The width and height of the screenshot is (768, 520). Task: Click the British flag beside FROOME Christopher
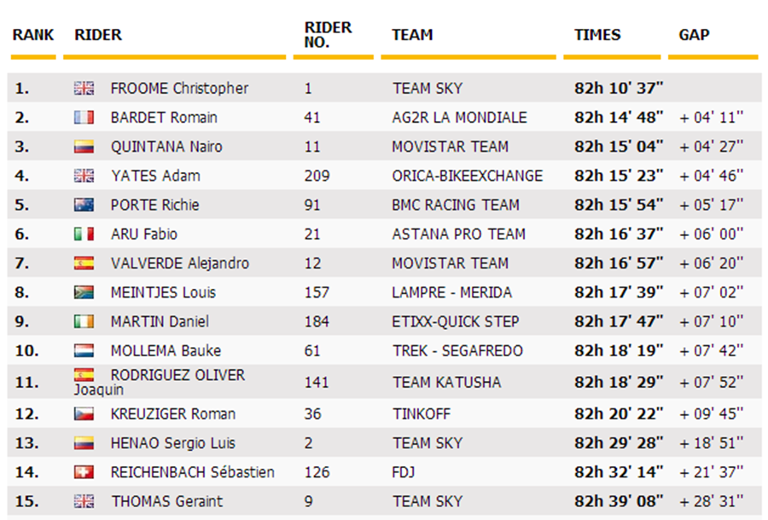tap(84, 88)
